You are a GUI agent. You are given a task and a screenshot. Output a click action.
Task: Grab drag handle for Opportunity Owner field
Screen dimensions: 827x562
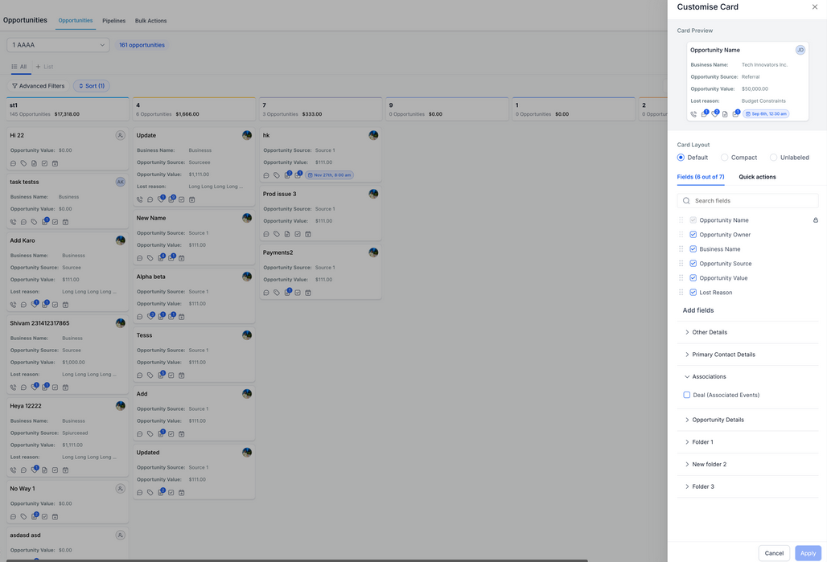point(681,235)
